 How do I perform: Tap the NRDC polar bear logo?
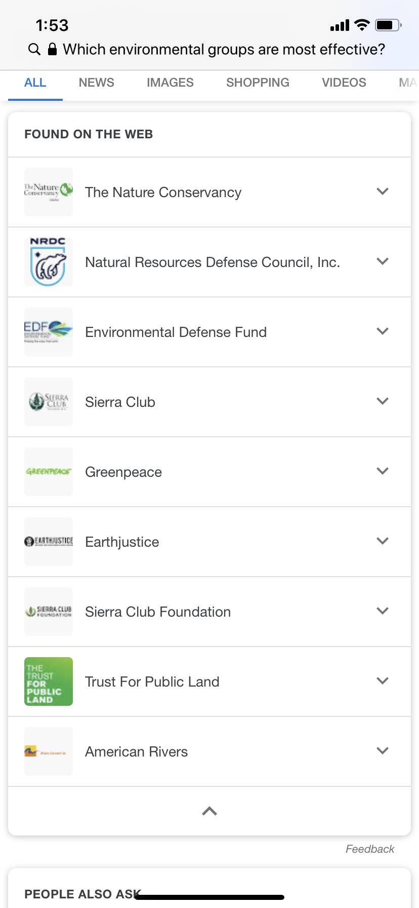tap(49, 262)
